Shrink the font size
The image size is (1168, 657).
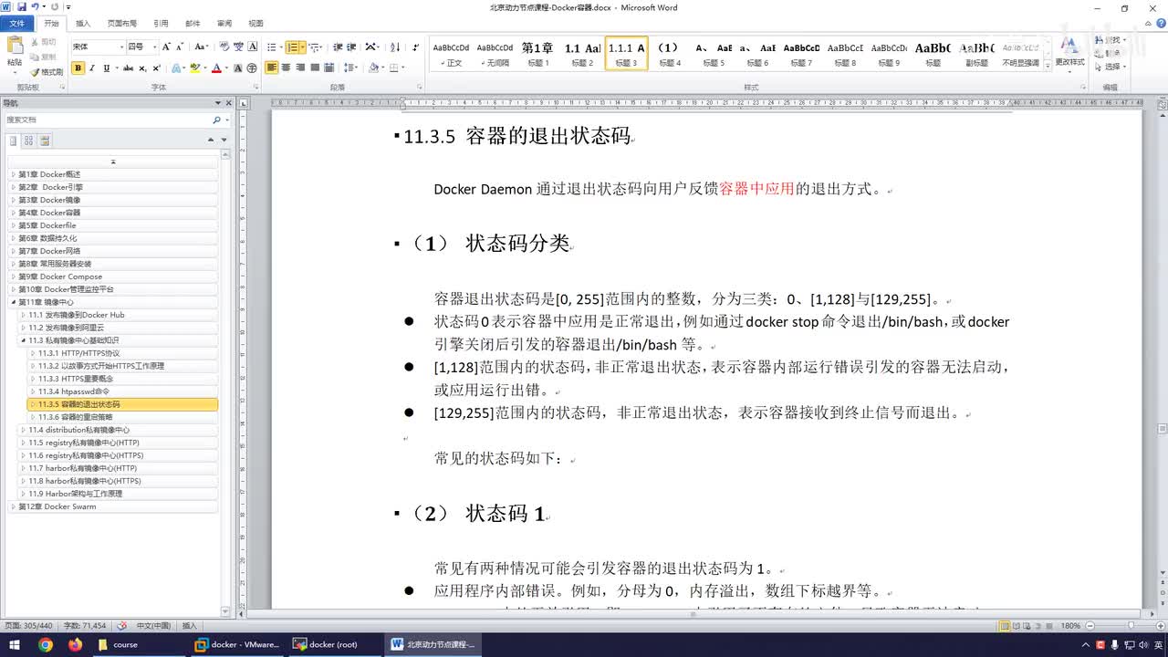point(180,47)
